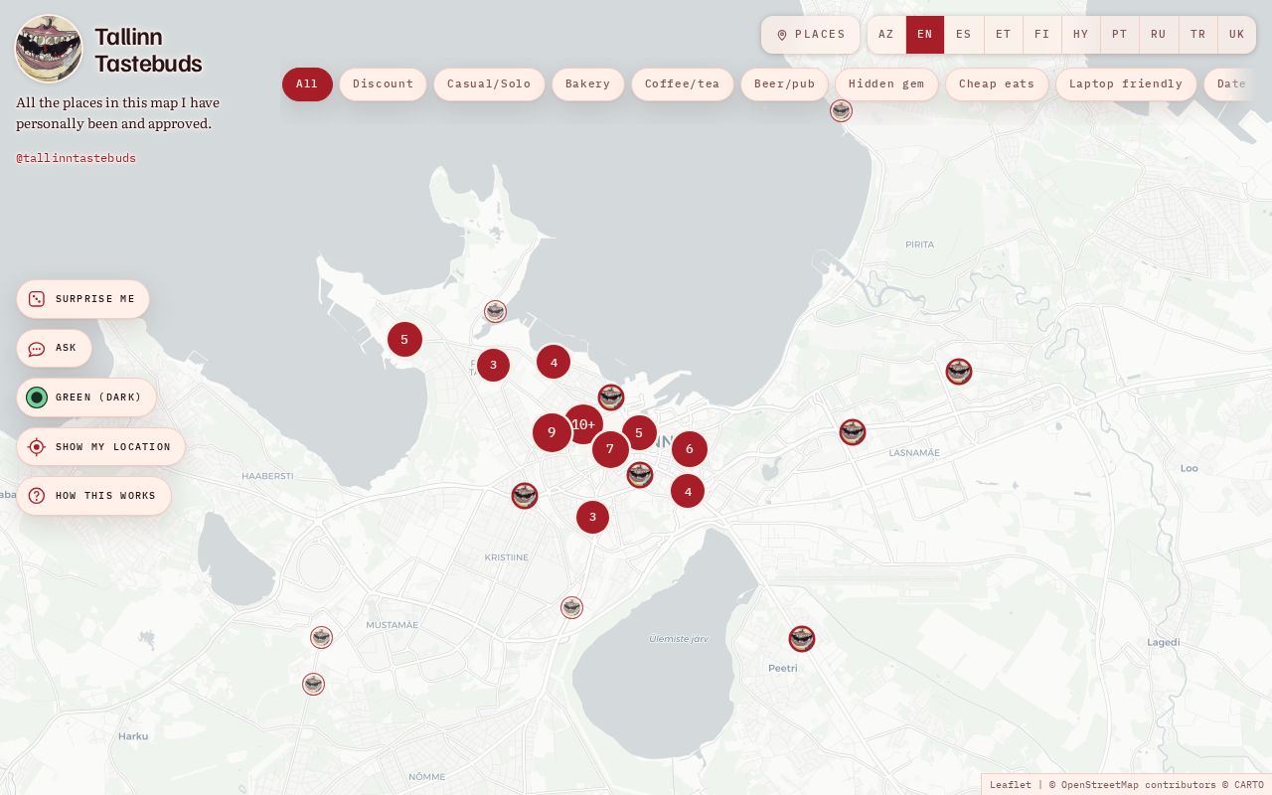
Task: Click the crosshair Show My Location icon
Action: tap(37, 447)
